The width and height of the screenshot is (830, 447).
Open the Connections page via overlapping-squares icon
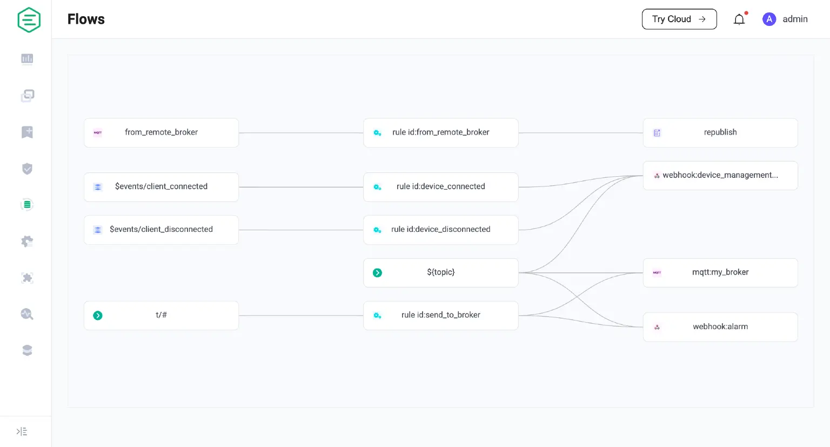point(27,96)
